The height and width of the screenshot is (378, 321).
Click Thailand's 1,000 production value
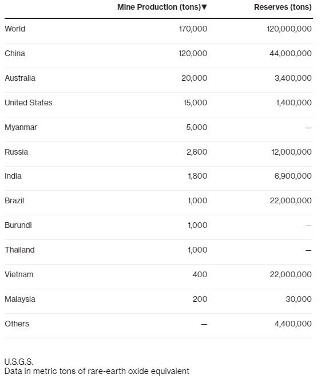[x=197, y=250]
